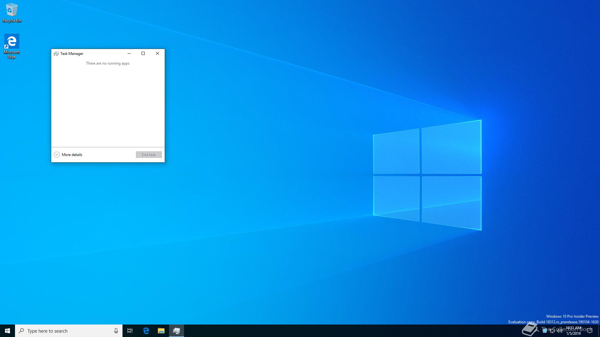Viewport: 600px width, 337px height.
Task: Click the End task button
Action: coord(149,155)
